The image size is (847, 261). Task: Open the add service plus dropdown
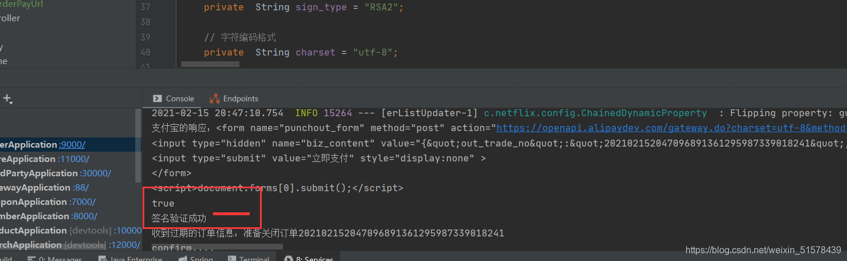point(8,98)
